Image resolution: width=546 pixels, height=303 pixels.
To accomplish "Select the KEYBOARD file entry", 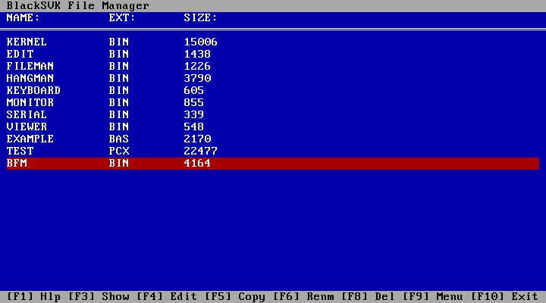I will point(273,90).
